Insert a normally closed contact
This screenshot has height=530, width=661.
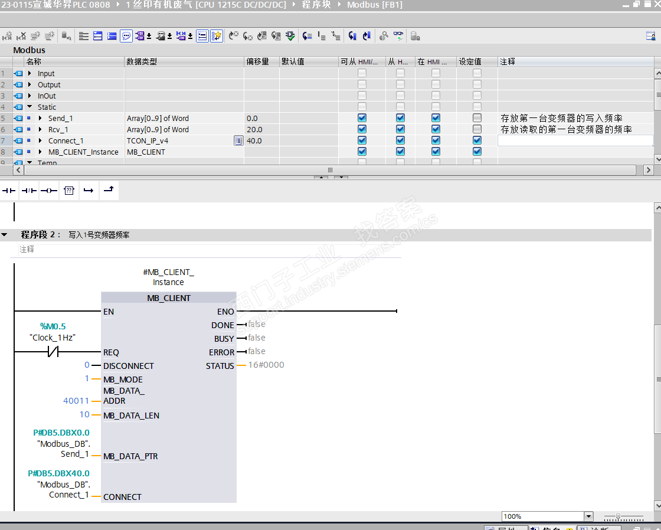29,191
